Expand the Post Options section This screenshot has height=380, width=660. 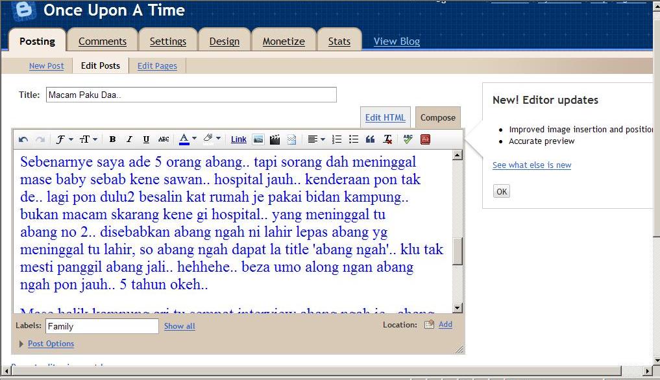(51, 344)
